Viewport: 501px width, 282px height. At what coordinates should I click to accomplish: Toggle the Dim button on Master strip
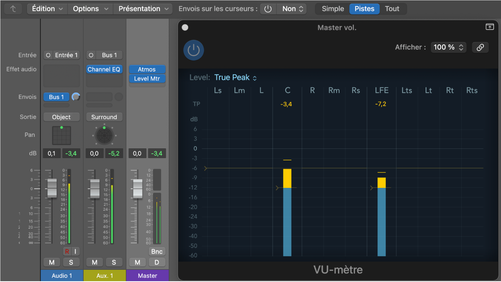click(x=157, y=262)
